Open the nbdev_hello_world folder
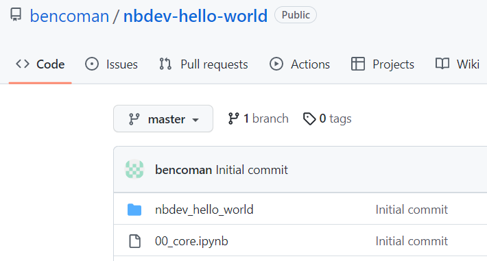This screenshot has height=261, width=487. coord(204,210)
